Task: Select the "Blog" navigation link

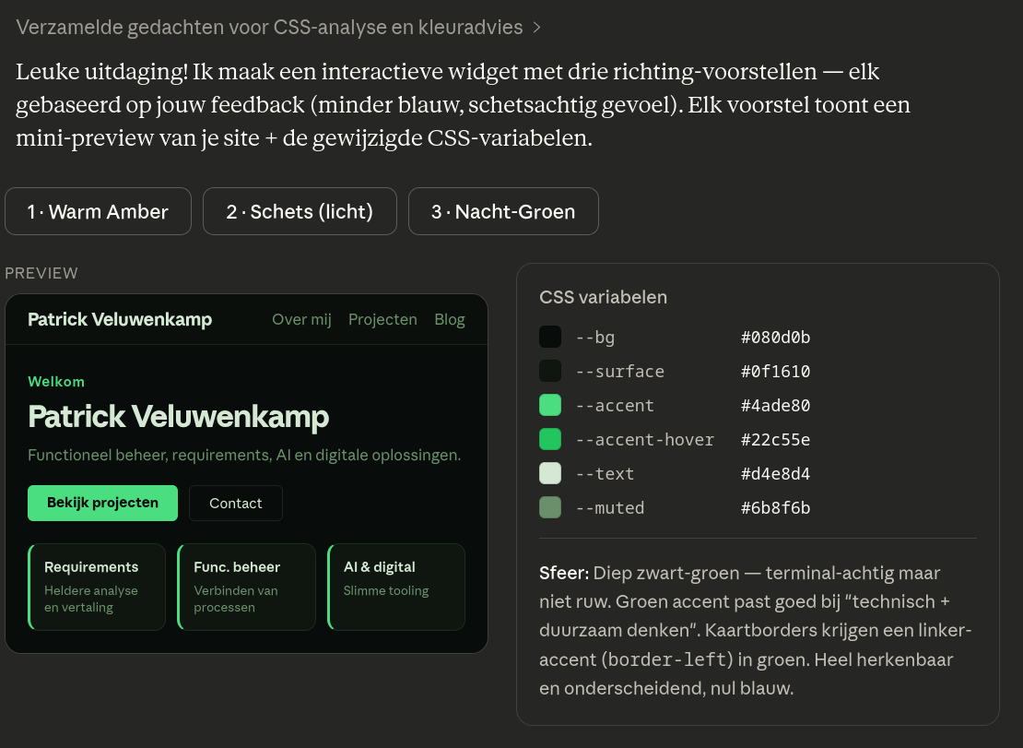Action: (x=450, y=319)
